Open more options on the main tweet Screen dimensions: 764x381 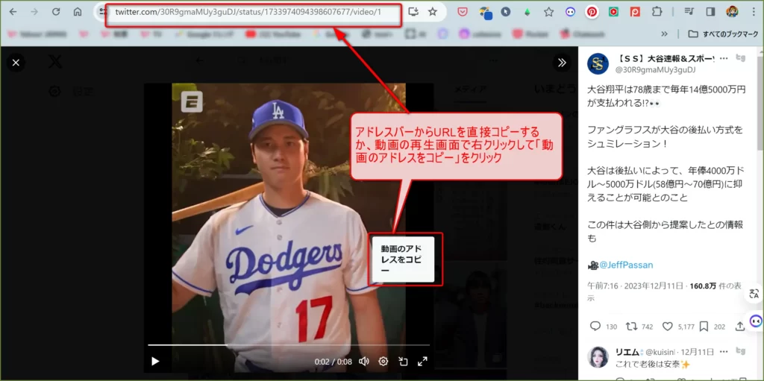click(x=722, y=58)
